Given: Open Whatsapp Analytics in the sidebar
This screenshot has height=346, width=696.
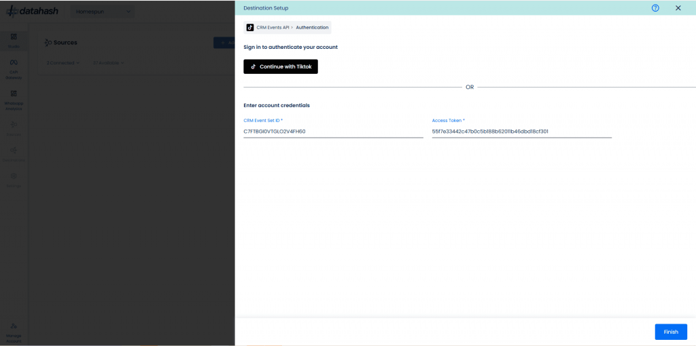Looking at the screenshot, I should pos(14,99).
